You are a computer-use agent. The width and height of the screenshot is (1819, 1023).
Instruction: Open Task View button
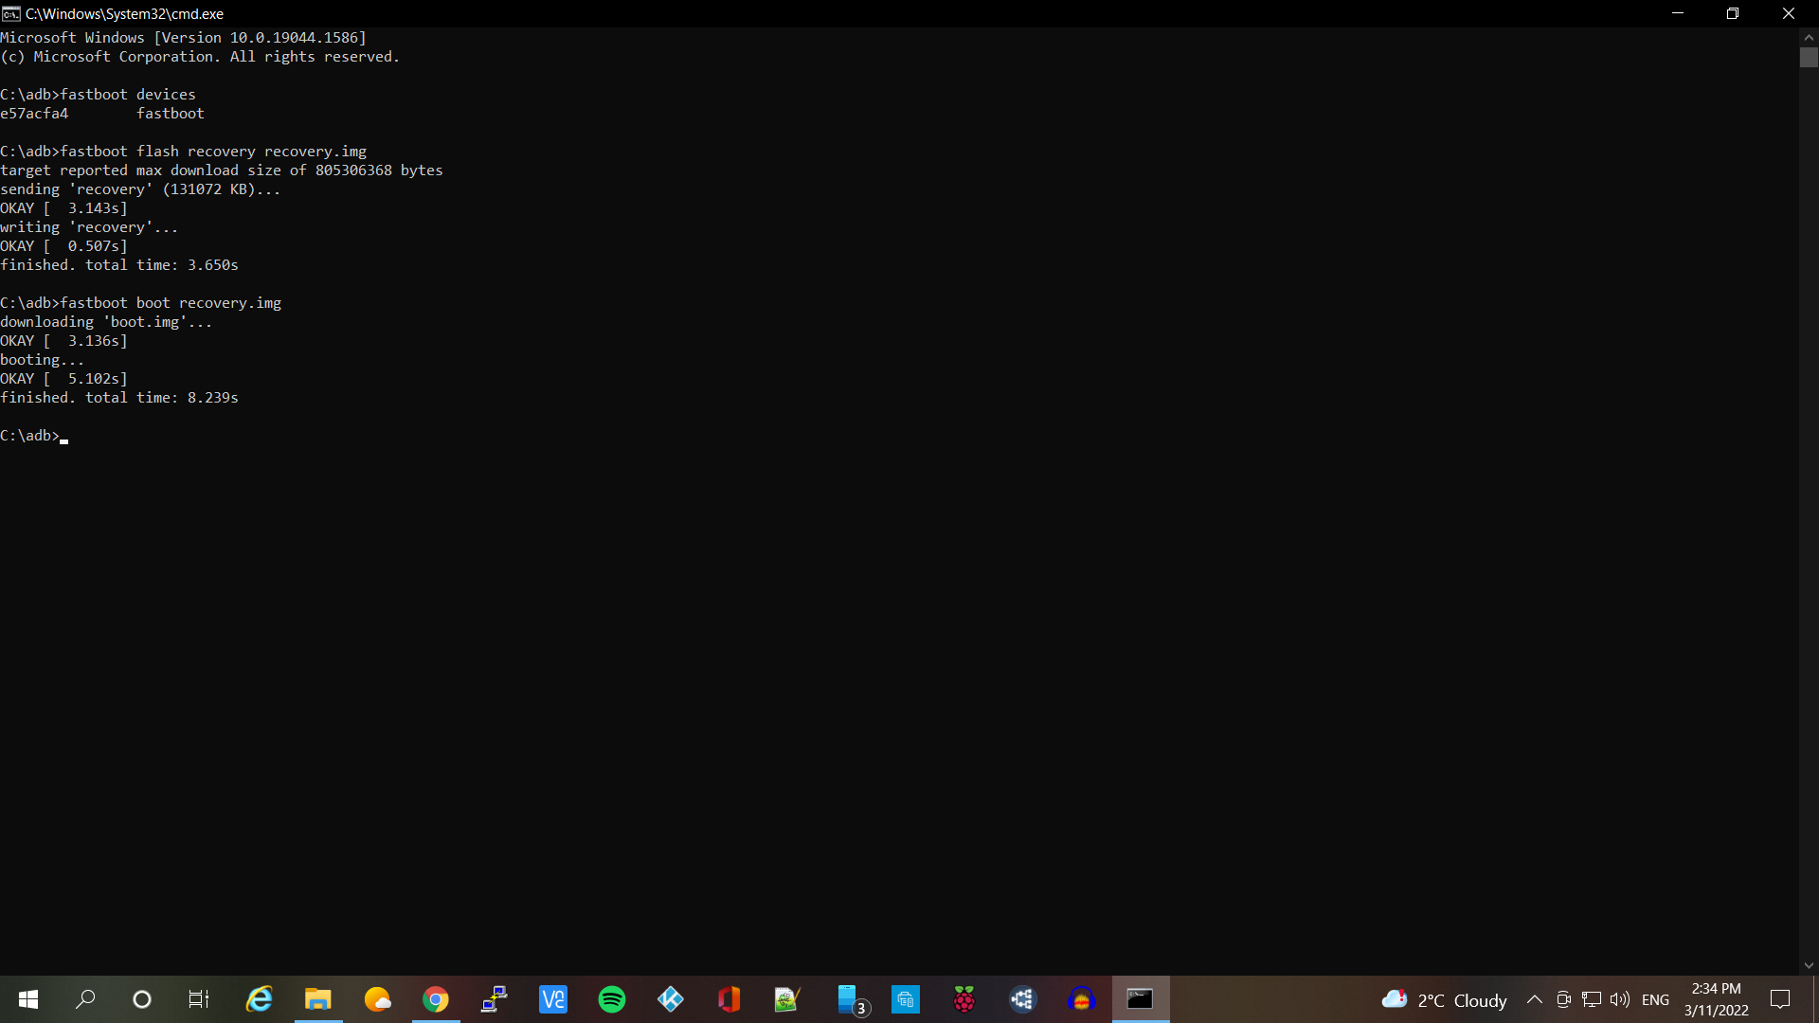coord(199,999)
